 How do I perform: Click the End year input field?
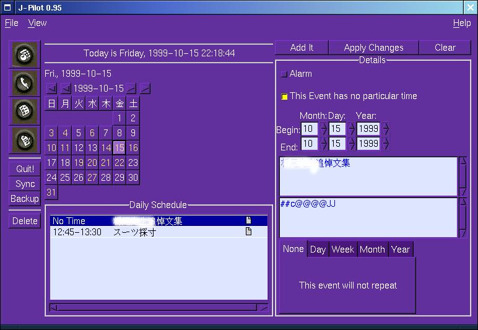(x=368, y=144)
